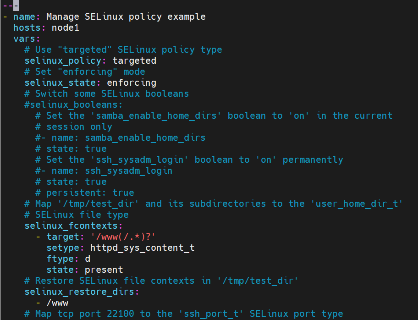Click the 'vars:' keyword
This screenshot has width=418, height=320.
[x=27, y=39]
